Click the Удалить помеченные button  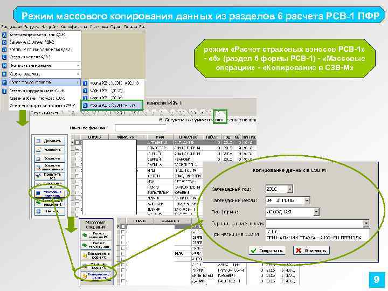click(x=50, y=167)
